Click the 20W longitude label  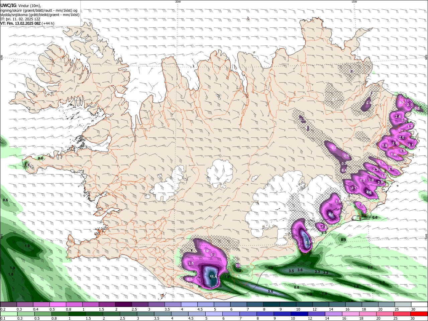[178, 2]
